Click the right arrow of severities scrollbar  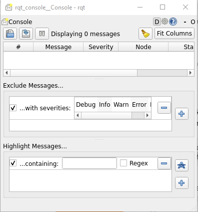(x=147, y=115)
